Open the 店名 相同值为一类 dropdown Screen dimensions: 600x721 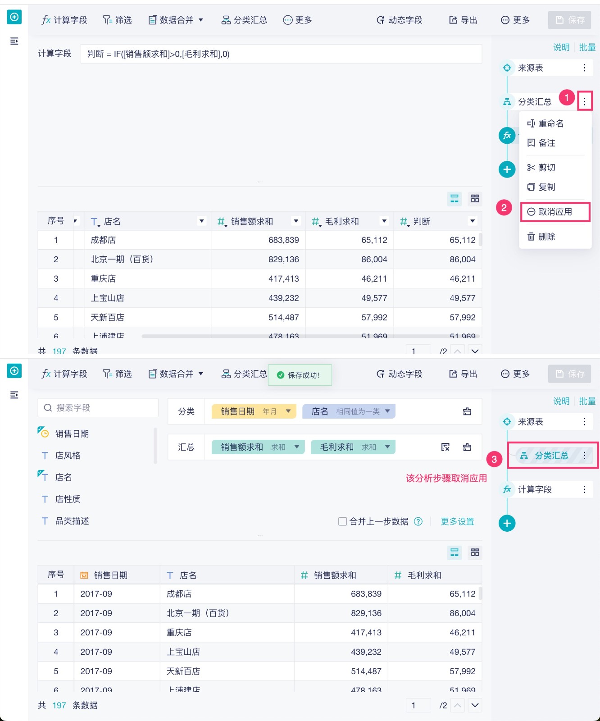387,411
